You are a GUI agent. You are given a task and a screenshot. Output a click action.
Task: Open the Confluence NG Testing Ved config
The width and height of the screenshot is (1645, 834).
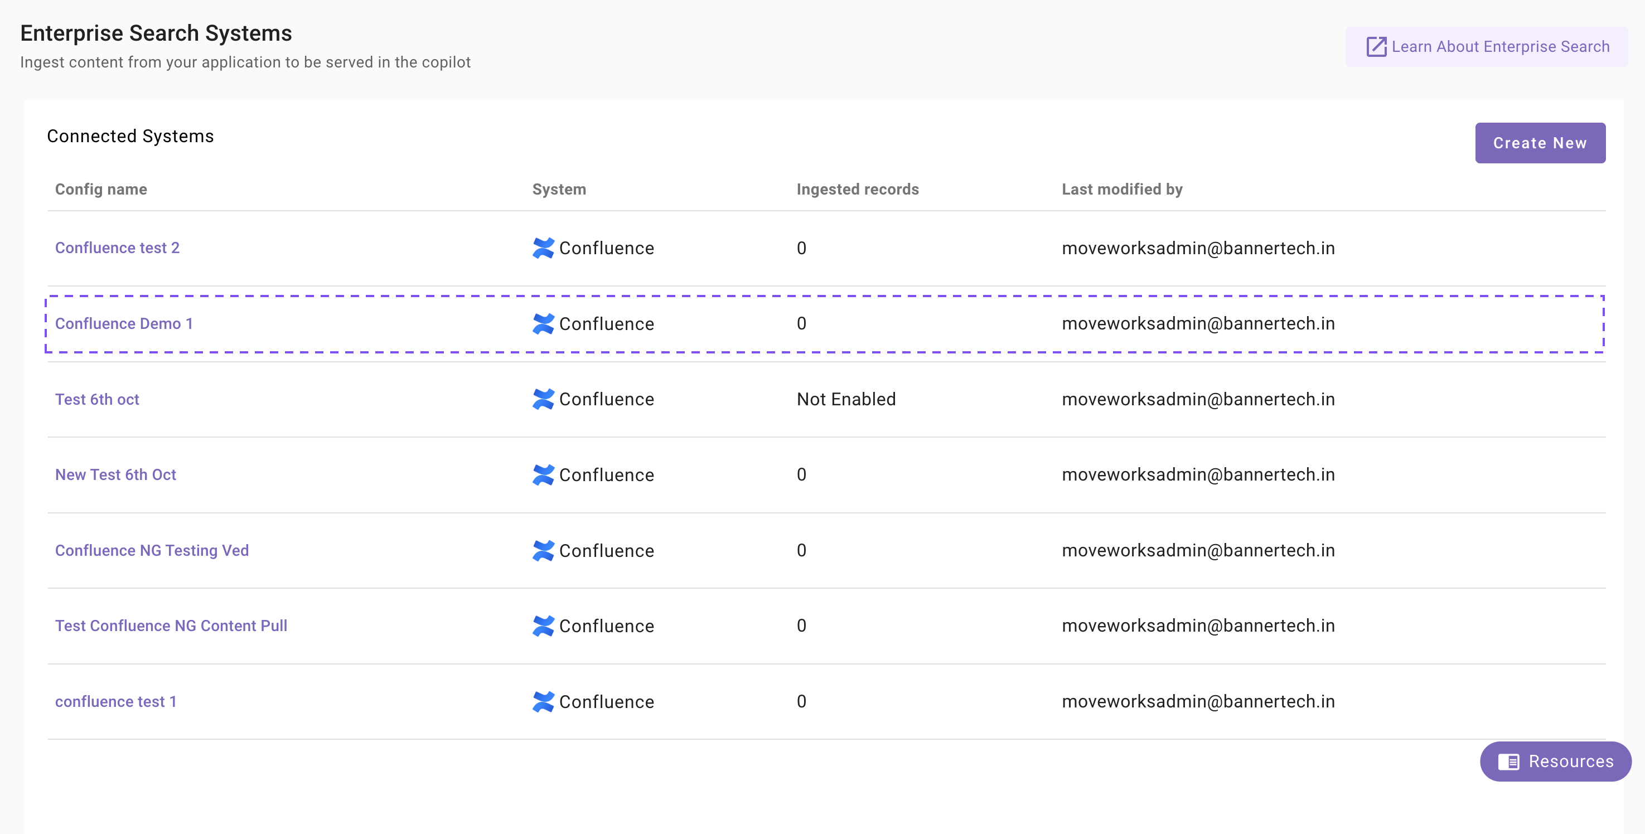pyautogui.click(x=152, y=550)
